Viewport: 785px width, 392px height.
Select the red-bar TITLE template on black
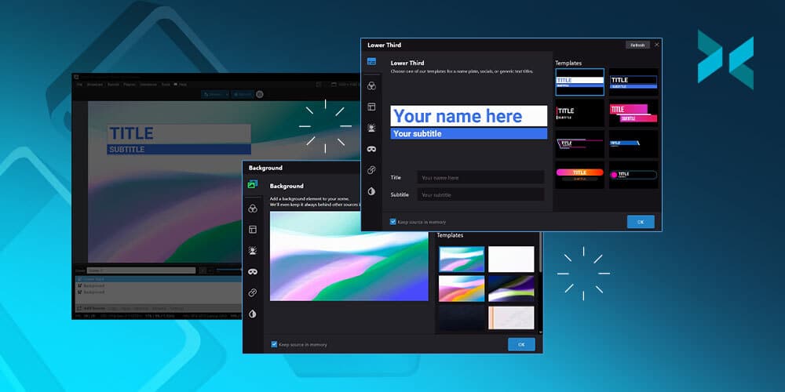point(579,113)
